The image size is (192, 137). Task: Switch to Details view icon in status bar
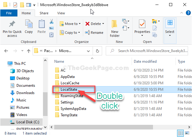(180, 133)
